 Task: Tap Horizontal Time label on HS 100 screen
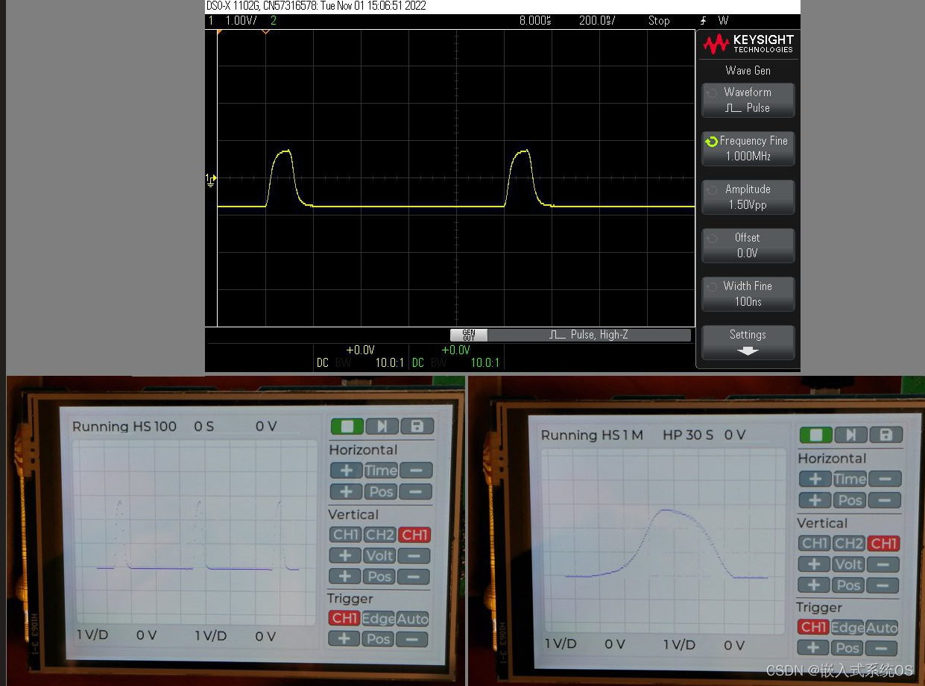(381, 471)
